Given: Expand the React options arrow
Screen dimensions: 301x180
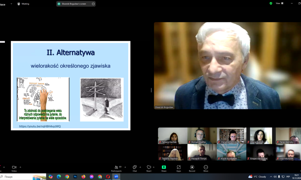Looking at the screenshot, I should pyautogui.click(x=154, y=167).
